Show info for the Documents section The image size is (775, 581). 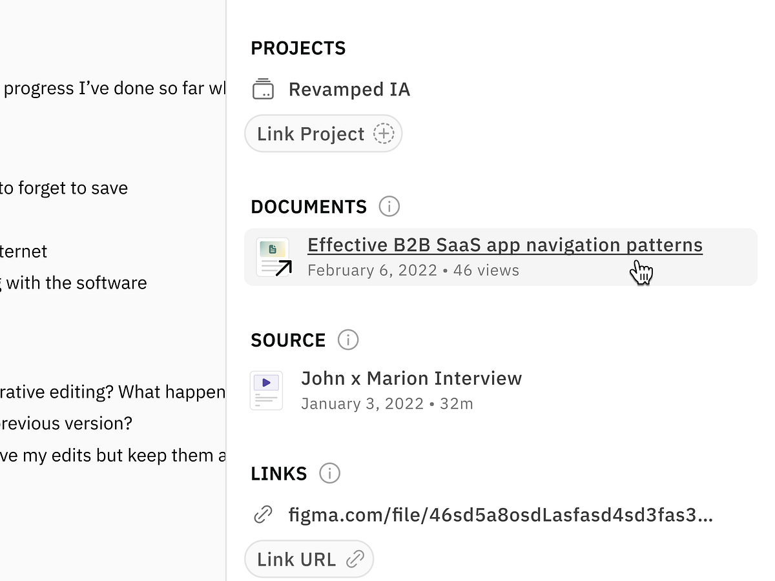(x=389, y=207)
